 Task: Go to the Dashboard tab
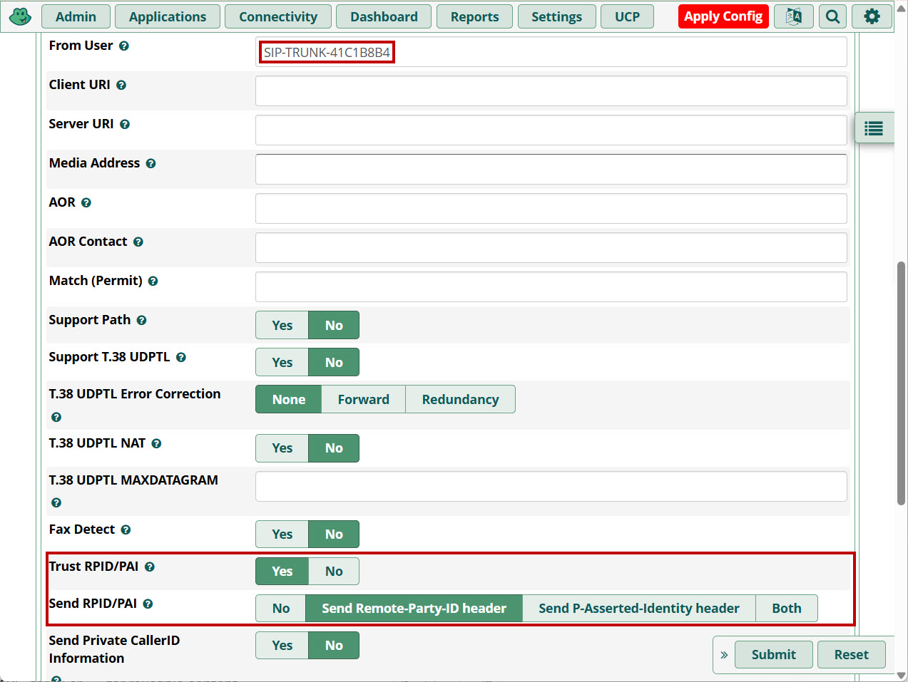pyautogui.click(x=384, y=16)
